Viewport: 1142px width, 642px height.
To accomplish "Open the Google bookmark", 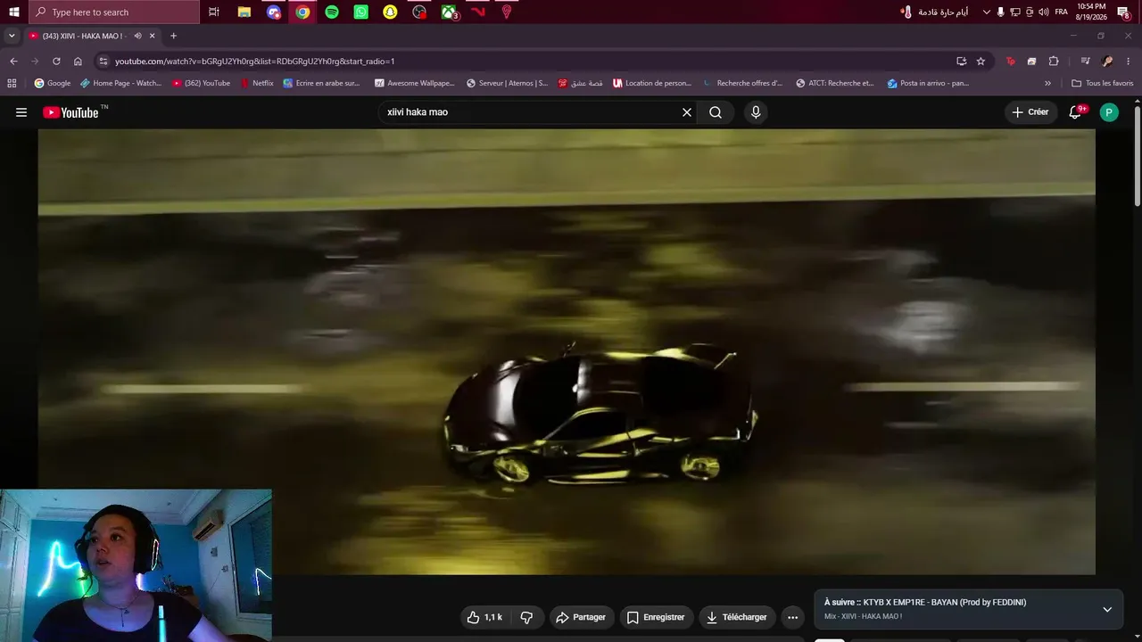I will click(x=53, y=83).
